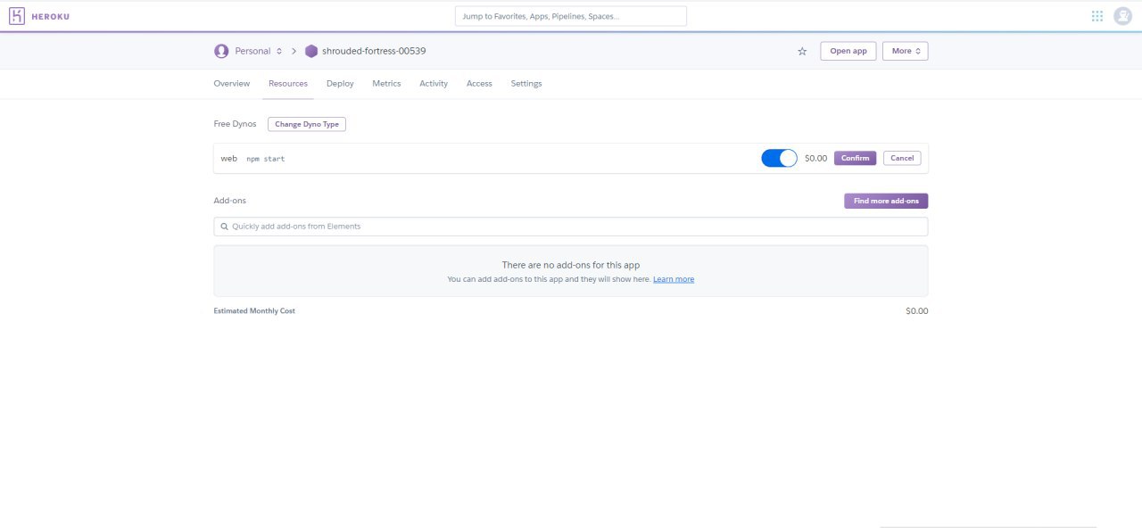The image size is (1142, 528).
Task: Focus the Jump to Favorites search box
Action: pos(571,16)
